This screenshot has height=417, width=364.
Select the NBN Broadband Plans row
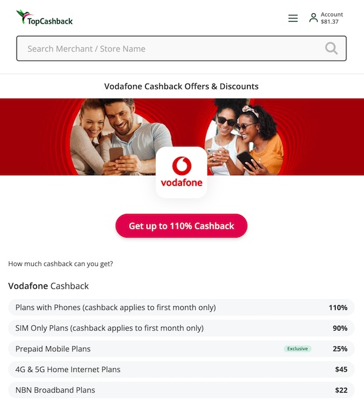181,390
